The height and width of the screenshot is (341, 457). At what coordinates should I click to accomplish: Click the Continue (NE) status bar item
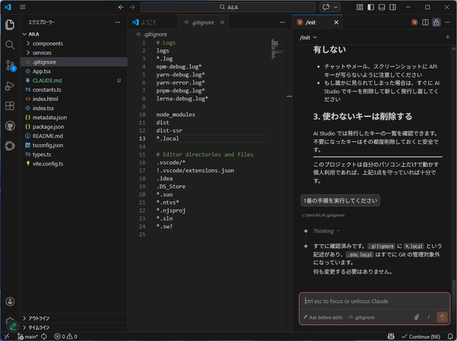(421, 337)
